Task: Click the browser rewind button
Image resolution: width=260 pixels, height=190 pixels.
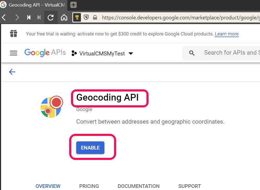Action: 29,18
